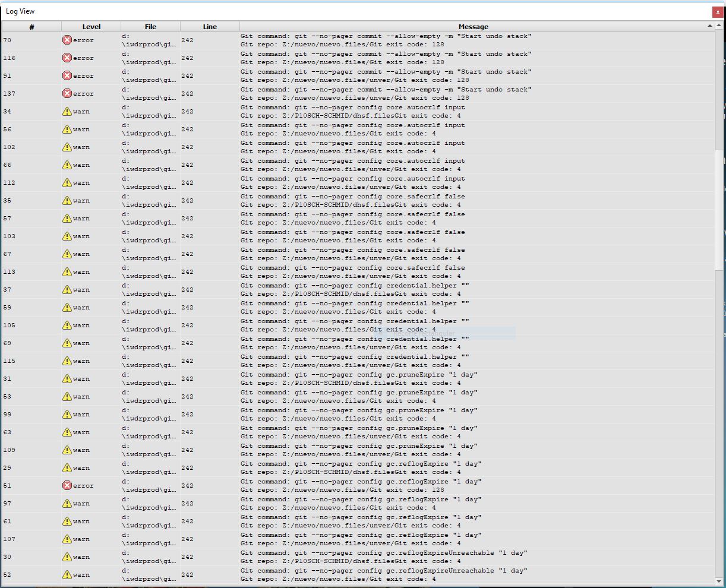Select row number 63 cell
Screen dimensions: 726x588
point(31,432)
